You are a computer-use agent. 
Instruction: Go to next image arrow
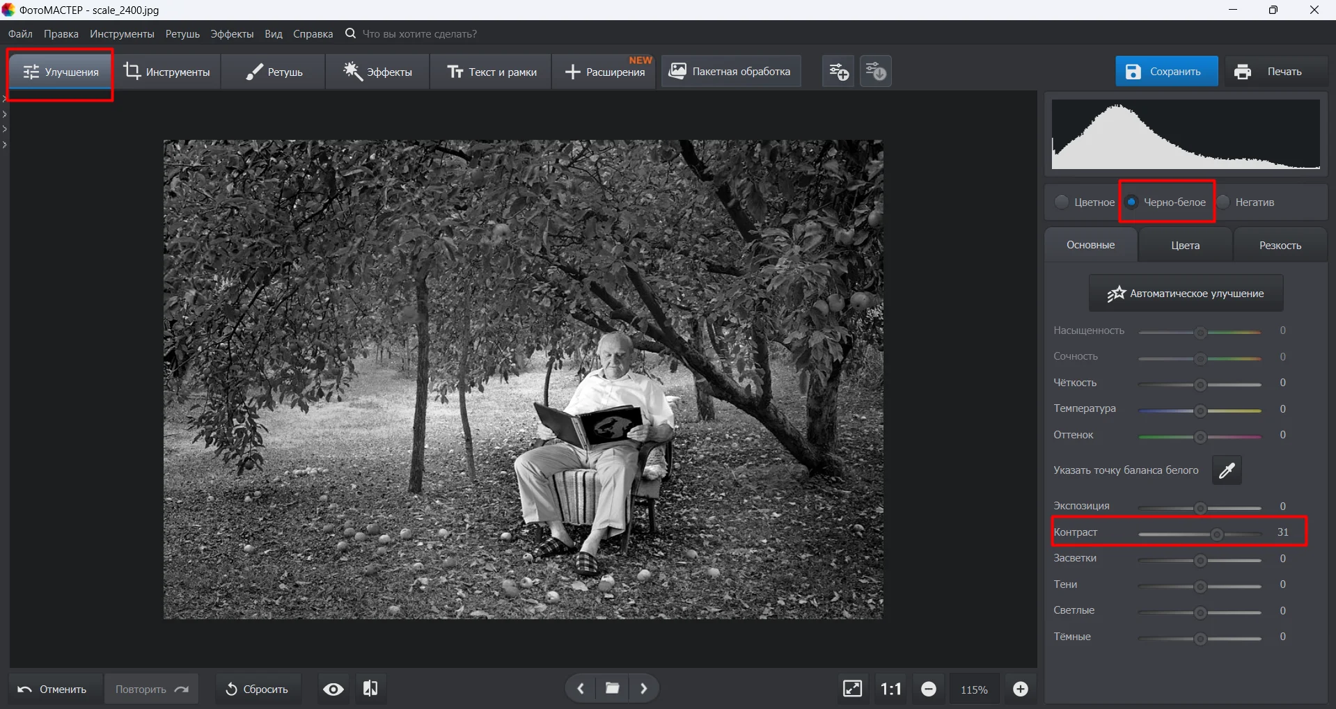coord(644,689)
